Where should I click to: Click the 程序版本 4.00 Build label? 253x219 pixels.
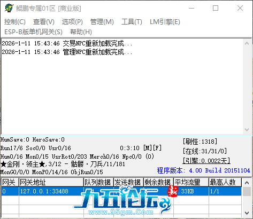point(203,170)
